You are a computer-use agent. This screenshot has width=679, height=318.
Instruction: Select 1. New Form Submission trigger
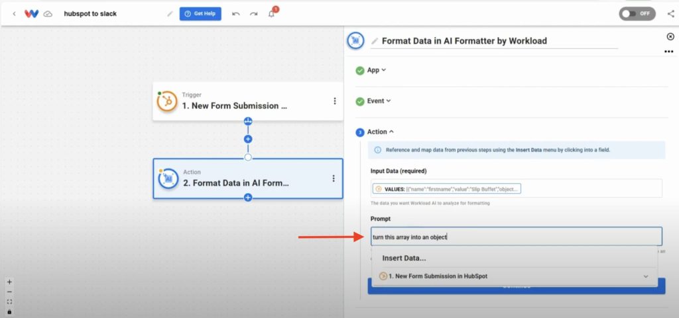[248, 101]
